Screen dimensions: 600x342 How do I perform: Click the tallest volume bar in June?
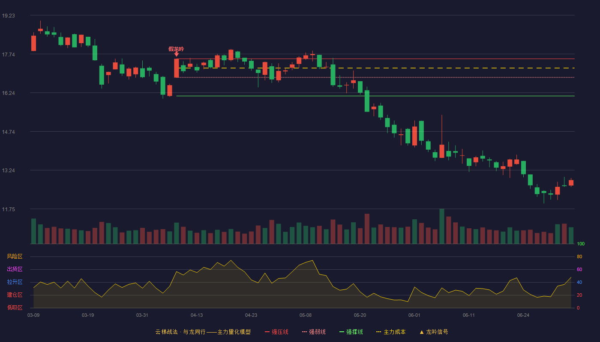click(x=442, y=227)
